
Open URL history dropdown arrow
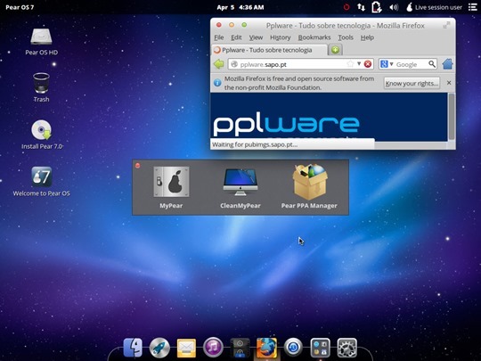pos(359,64)
